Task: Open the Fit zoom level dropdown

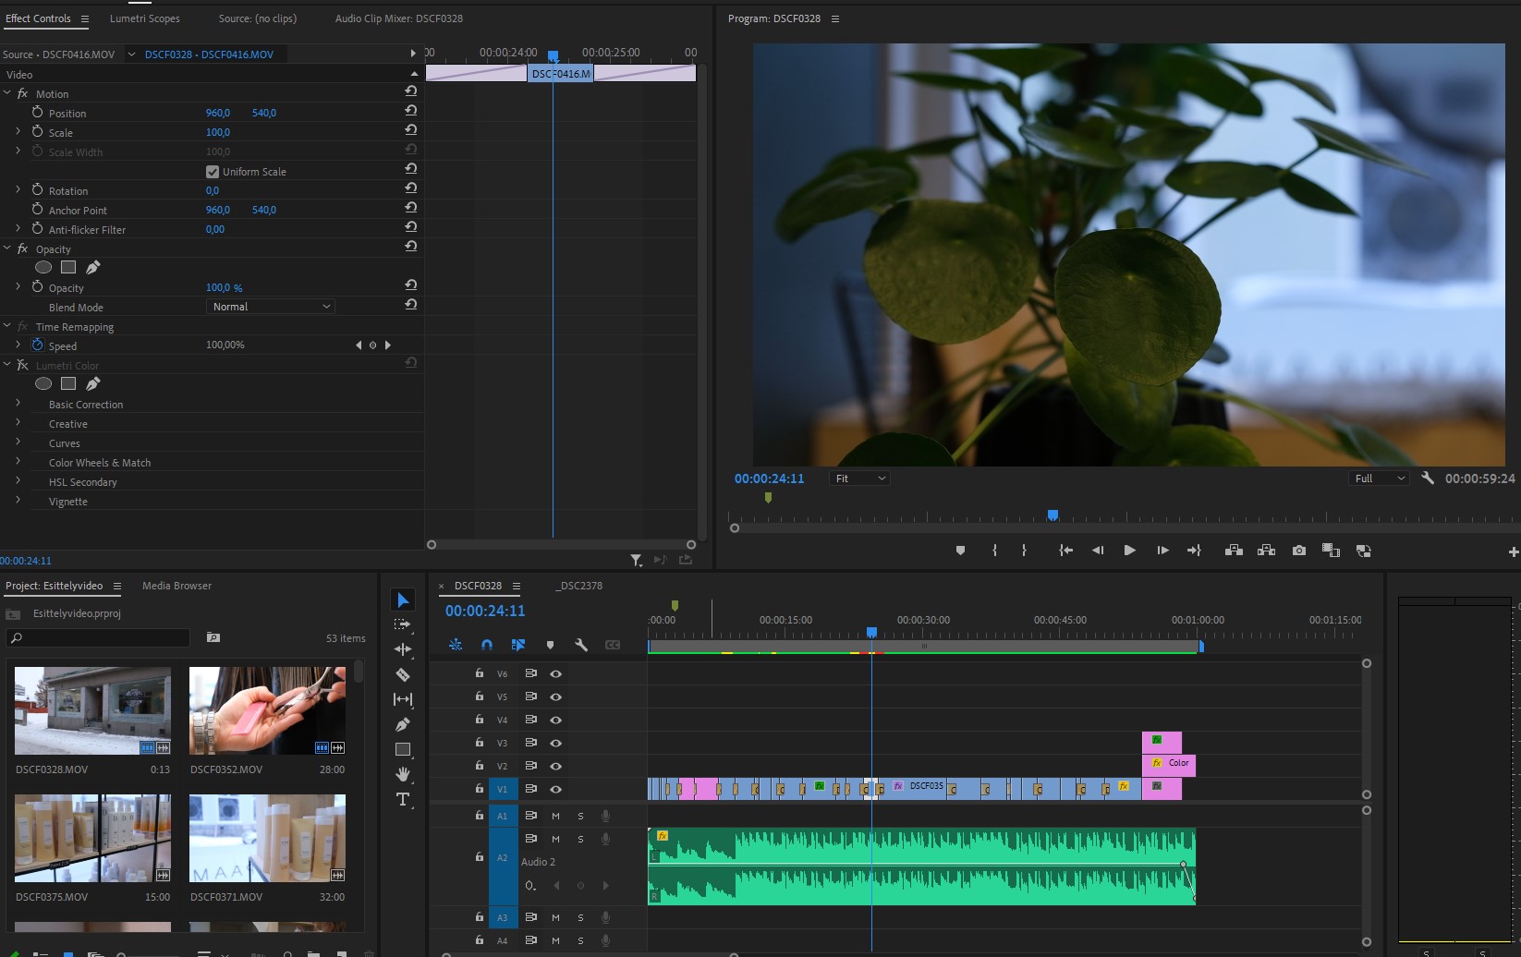Action: click(859, 478)
